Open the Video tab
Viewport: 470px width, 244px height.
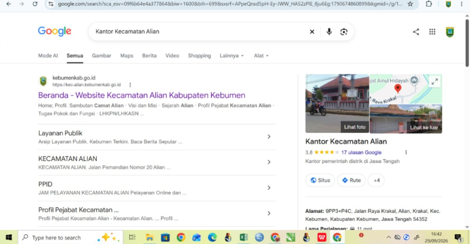point(173,56)
